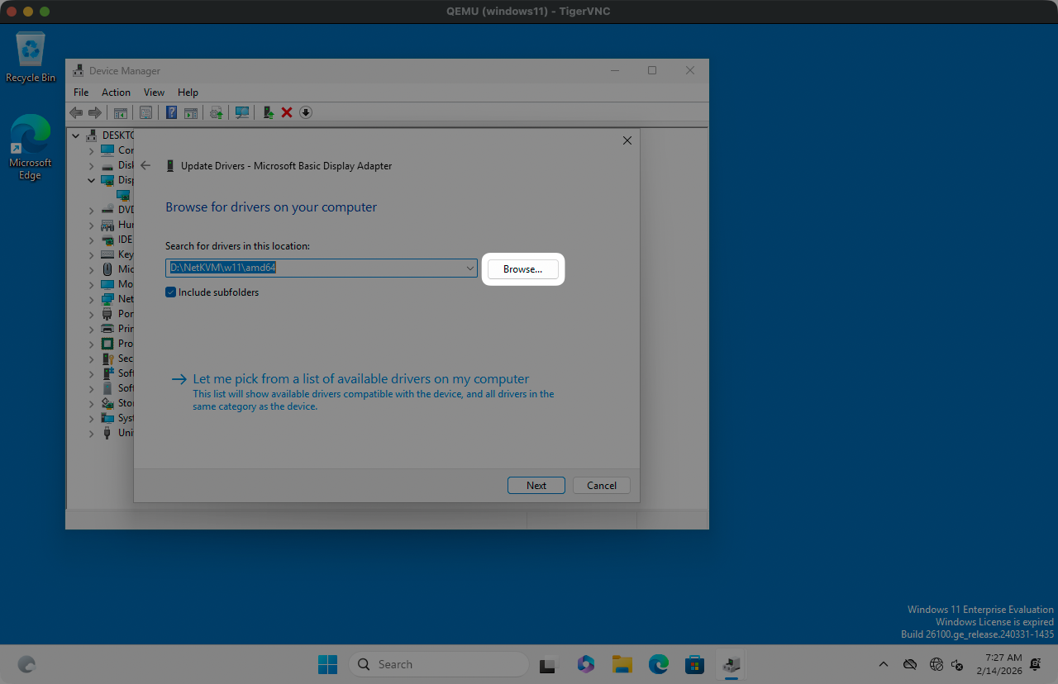This screenshot has width=1058, height=684.
Task: Click the blue question mark Help toolbar icon
Action: tap(172, 112)
